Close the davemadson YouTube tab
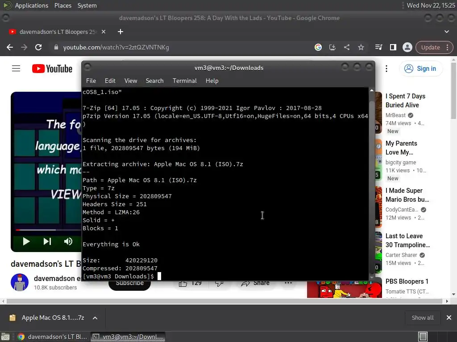Viewport: 457px width, 342px height. pos(104,32)
